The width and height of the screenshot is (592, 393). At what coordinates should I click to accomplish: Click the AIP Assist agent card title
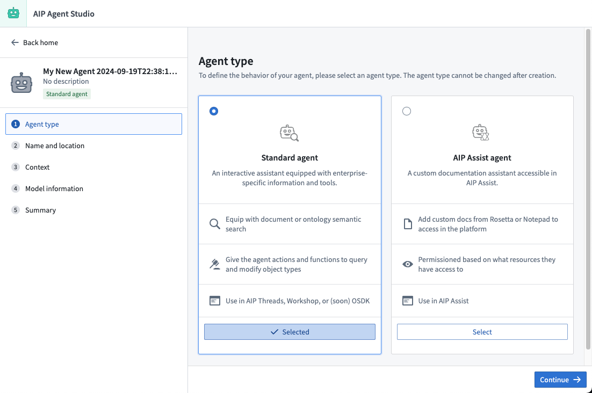click(482, 158)
